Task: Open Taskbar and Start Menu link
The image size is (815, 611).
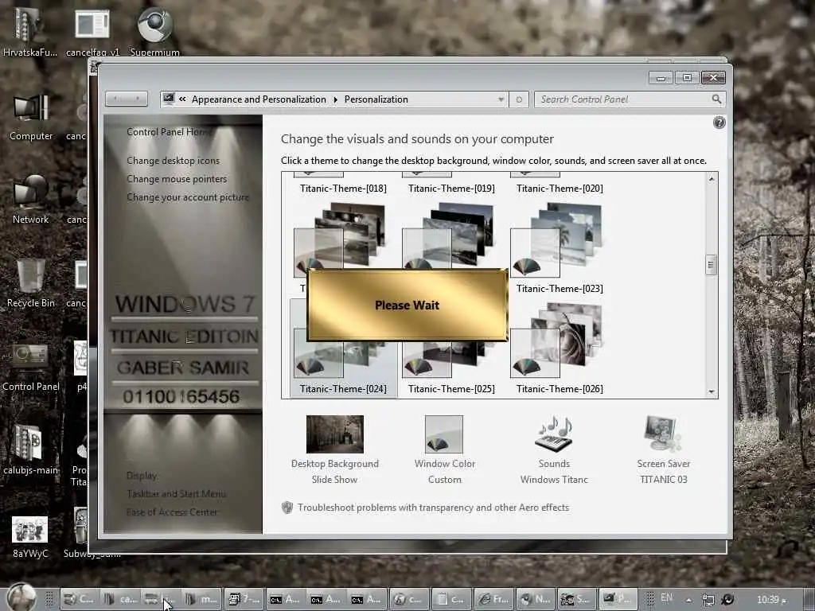Action: 176,493
